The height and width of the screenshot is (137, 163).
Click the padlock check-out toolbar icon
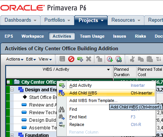99,59
